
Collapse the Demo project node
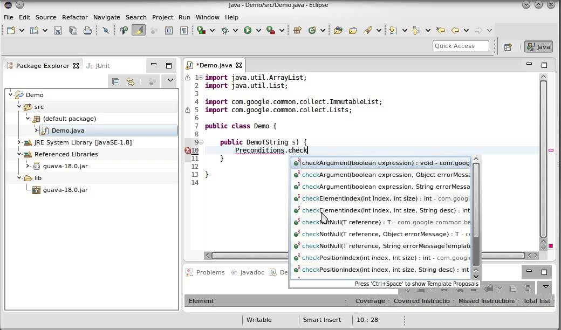(x=11, y=95)
